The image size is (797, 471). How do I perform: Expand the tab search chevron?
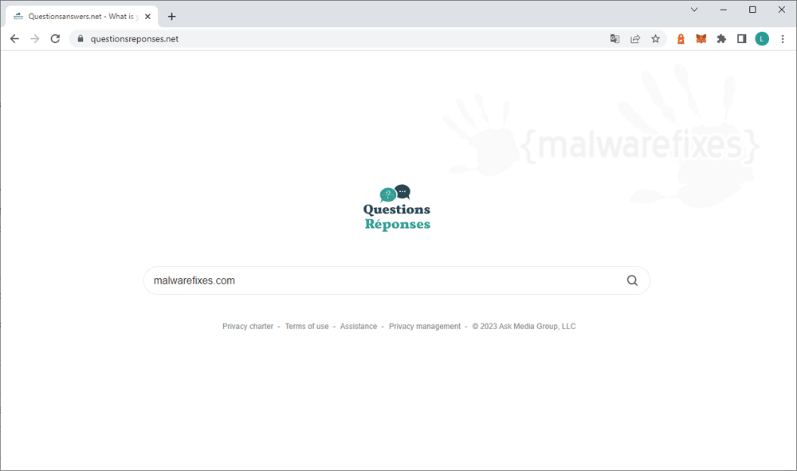tap(694, 9)
